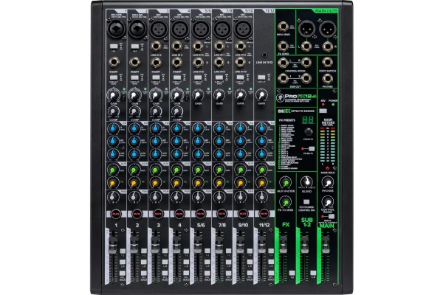Click the green AUX MASTER knob

(x=286, y=182)
